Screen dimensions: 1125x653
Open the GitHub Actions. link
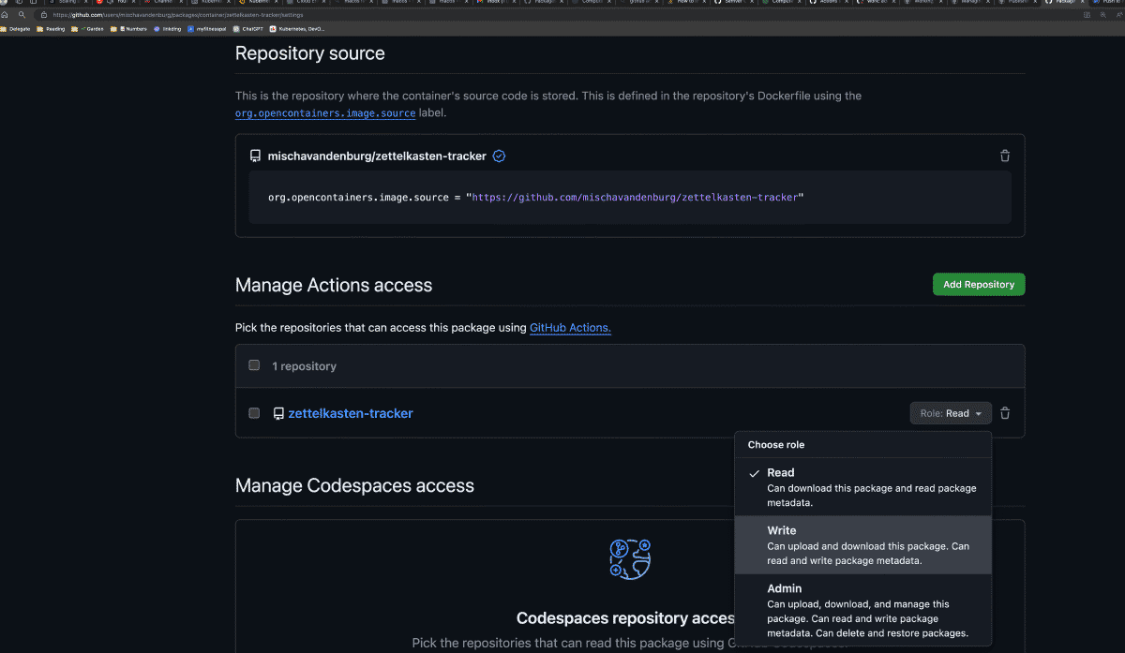(570, 328)
